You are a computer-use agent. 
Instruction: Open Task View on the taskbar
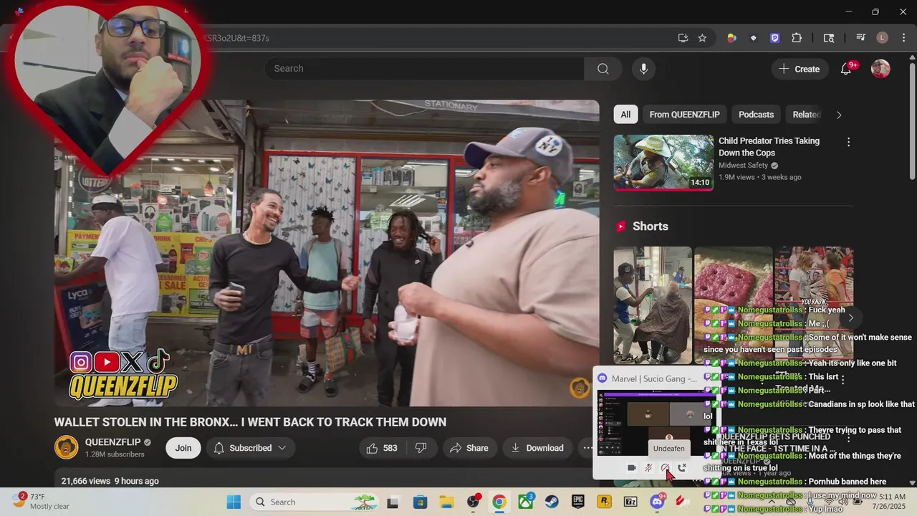[393, 502]
